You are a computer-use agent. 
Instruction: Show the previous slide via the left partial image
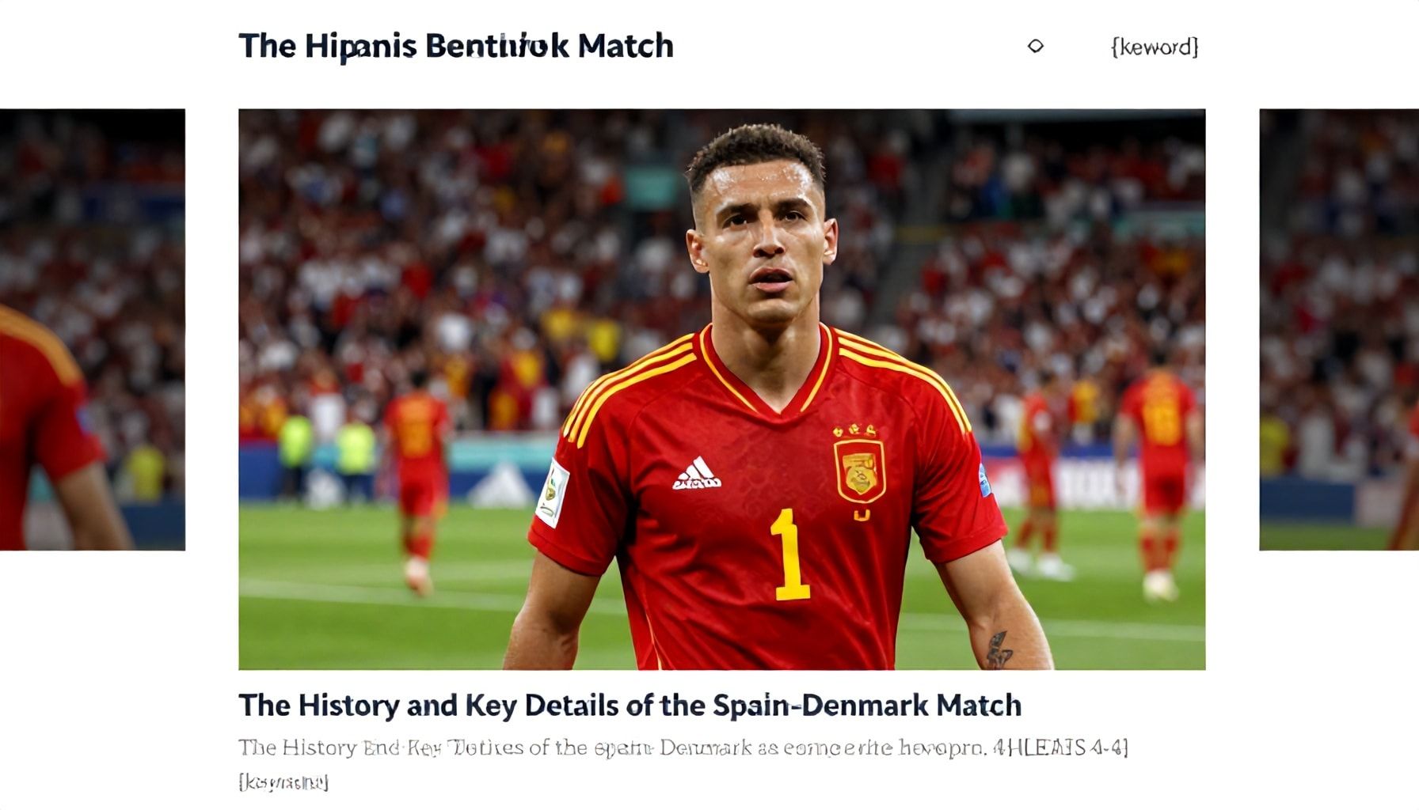[93, 330]
